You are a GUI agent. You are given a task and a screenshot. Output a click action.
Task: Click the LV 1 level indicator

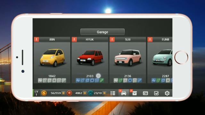click(37, 93)
